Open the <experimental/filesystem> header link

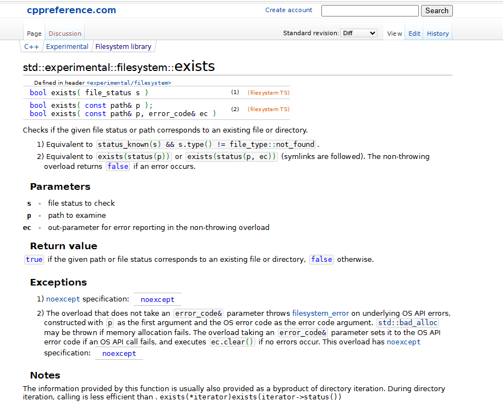(129, 83)
